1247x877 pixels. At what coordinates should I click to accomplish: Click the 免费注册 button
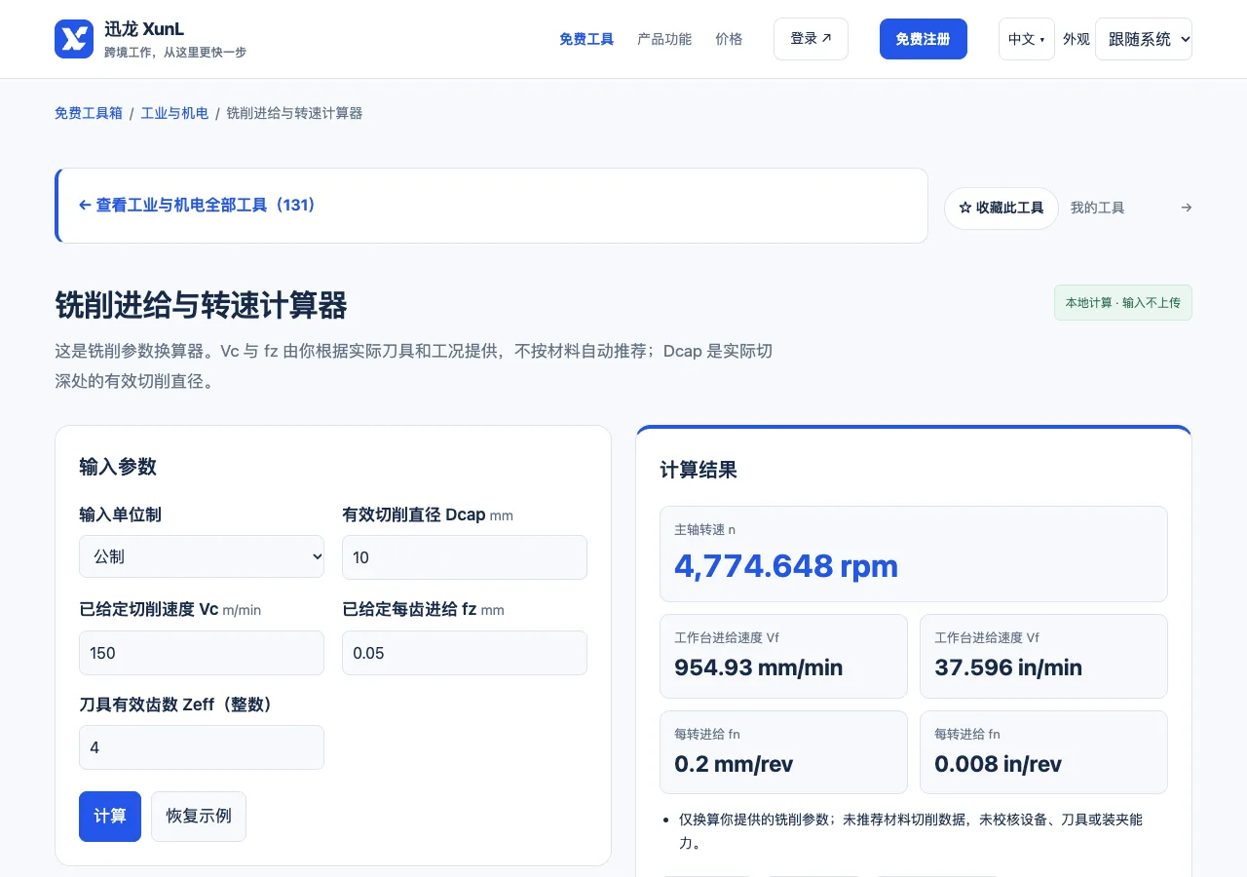(x=923, y=39)
